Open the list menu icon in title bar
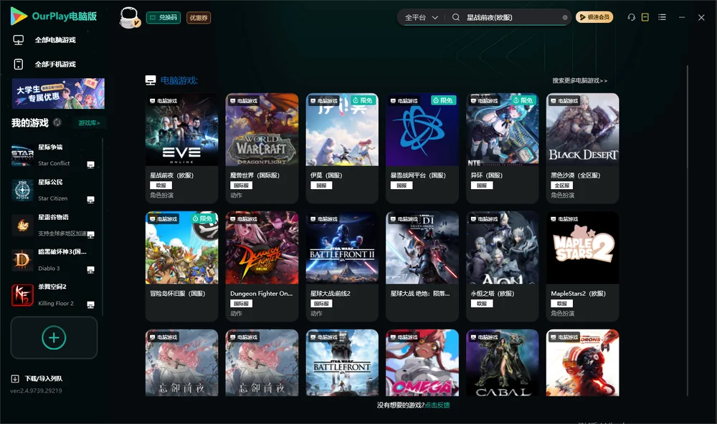Viewport: 717px width, 424px height. click(662, 17)
